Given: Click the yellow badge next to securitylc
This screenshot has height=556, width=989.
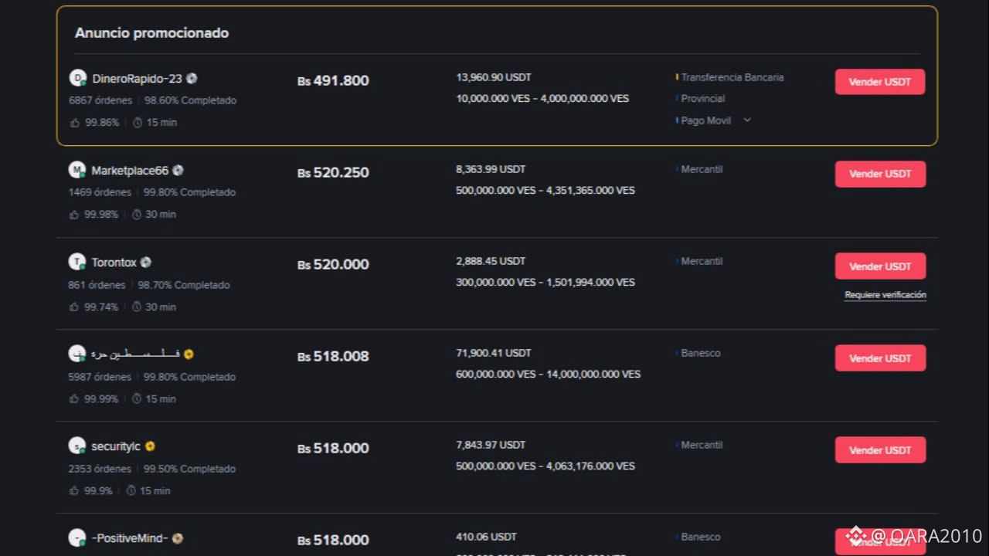Looking at the screenshot, I should click(x=150, y=446).
